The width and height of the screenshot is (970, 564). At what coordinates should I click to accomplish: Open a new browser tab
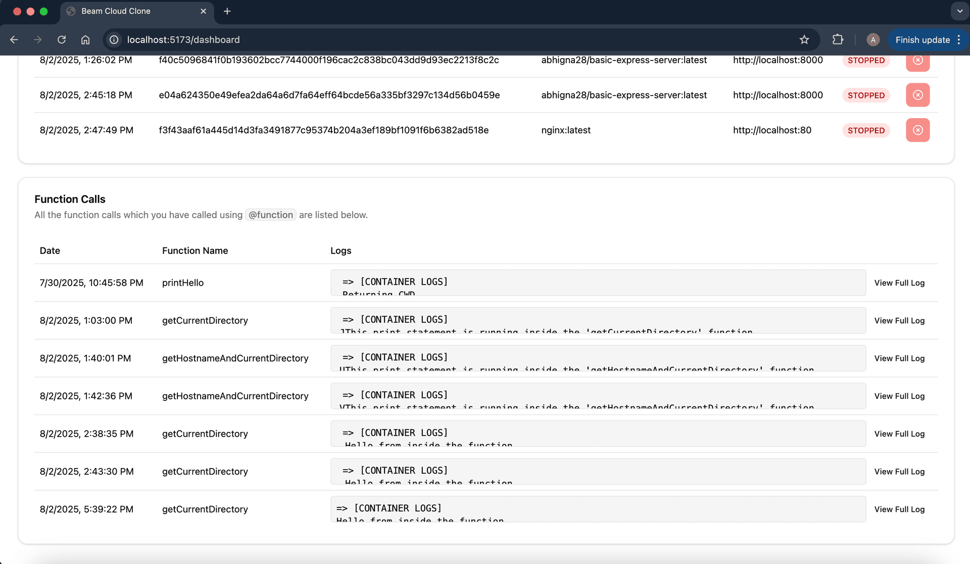pos(227,11)
